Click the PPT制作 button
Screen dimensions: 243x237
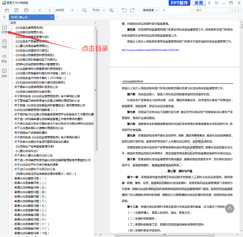(x=179, y=3)
